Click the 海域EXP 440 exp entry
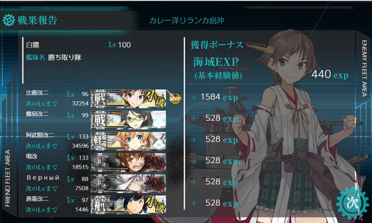The width and height of the screenshot is (372, 223). [x=270, y=69]
